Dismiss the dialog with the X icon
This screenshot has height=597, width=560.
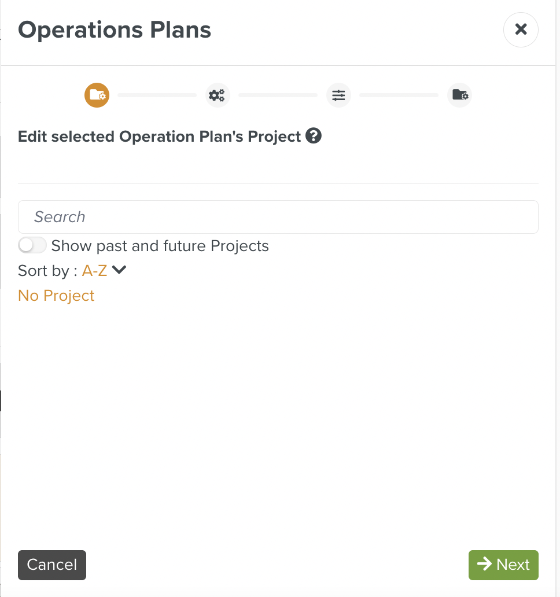pos(520,30)
